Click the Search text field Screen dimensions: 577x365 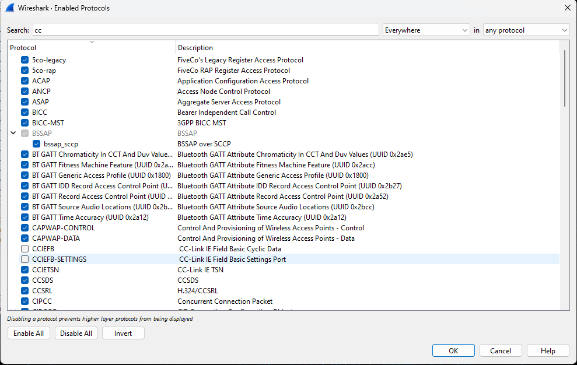click(206, 30)
